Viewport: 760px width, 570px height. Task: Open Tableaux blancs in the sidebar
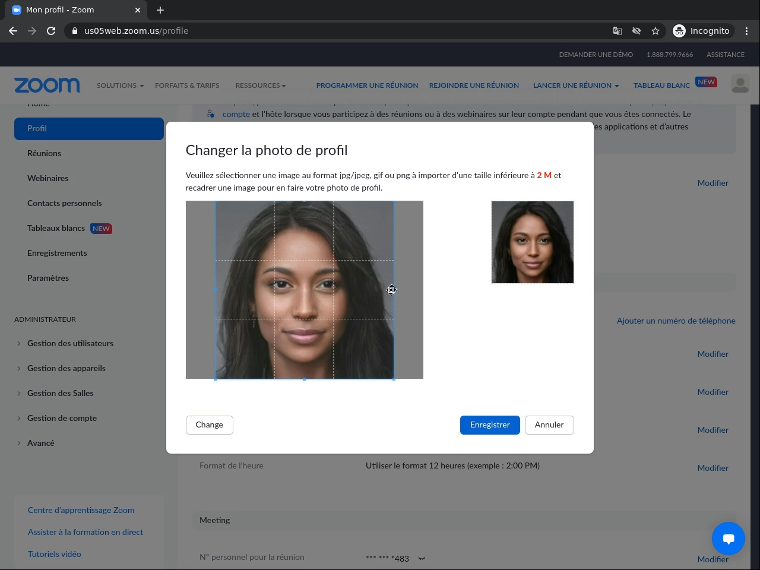56,228
